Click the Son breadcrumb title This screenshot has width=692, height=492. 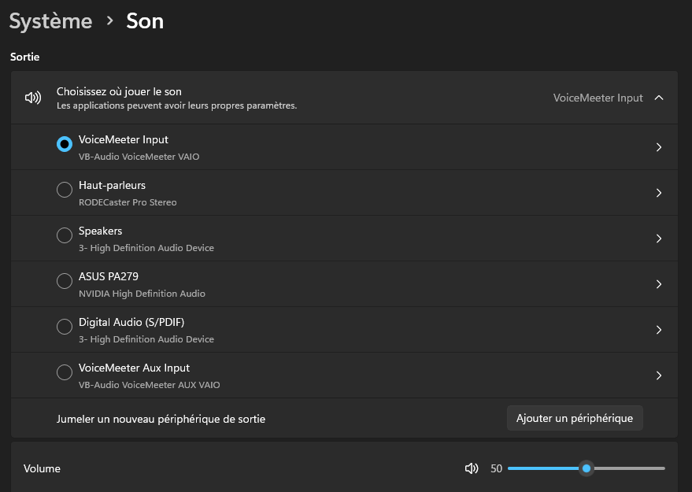(145, 21)
